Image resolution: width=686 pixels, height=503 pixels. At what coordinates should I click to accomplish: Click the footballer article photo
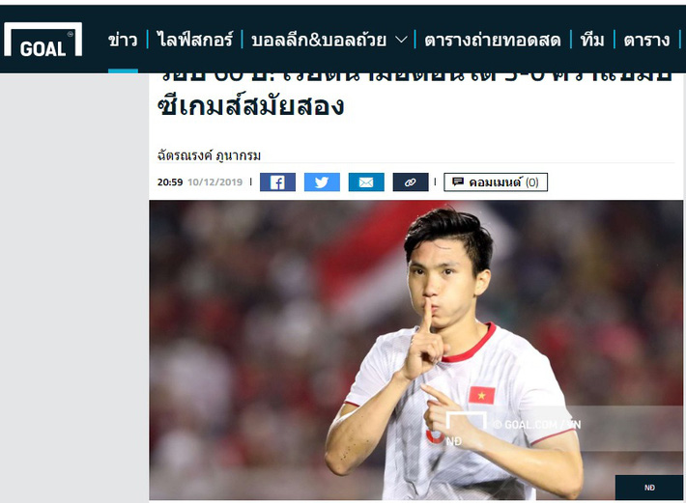tap(415, 349)
